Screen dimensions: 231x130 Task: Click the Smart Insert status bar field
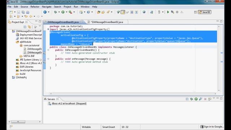click(x=109, y=127)
